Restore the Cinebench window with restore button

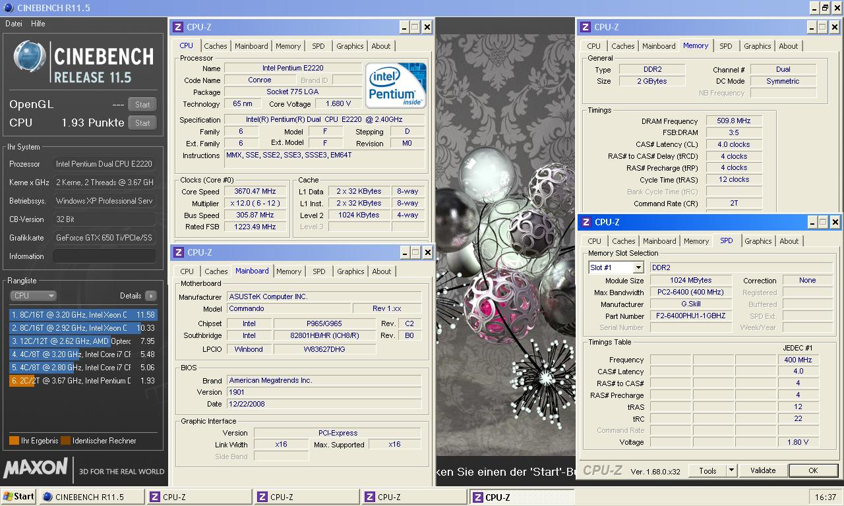pos(825,8)
